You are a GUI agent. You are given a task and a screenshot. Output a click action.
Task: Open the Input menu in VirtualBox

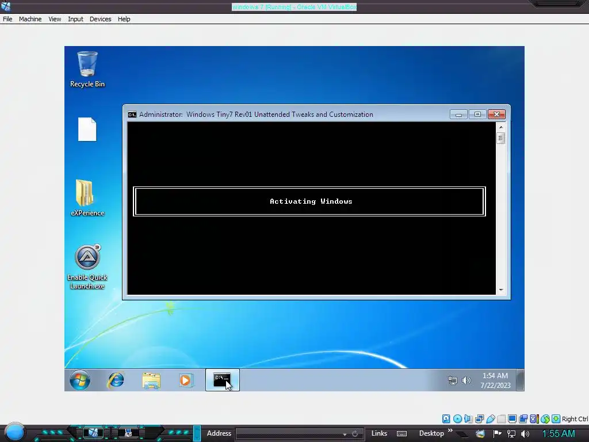click(75, 19)
